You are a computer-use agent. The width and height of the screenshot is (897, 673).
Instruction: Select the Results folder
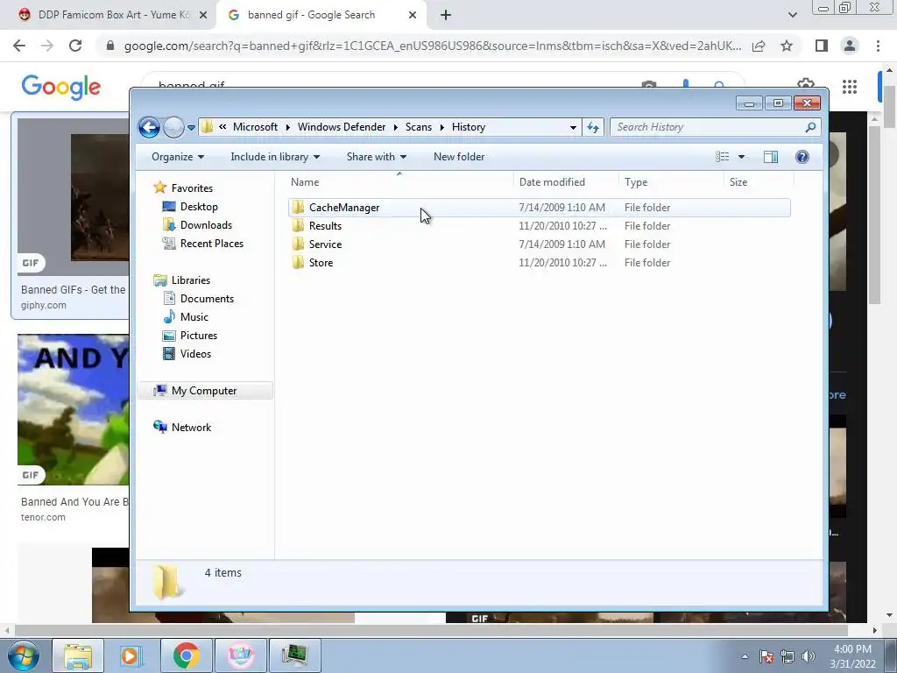[x=540, y=226]
